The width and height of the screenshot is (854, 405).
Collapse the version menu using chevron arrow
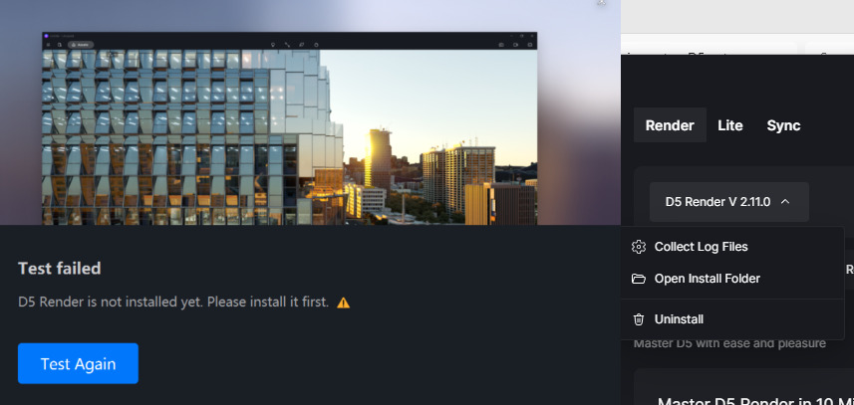click(785, 202)
